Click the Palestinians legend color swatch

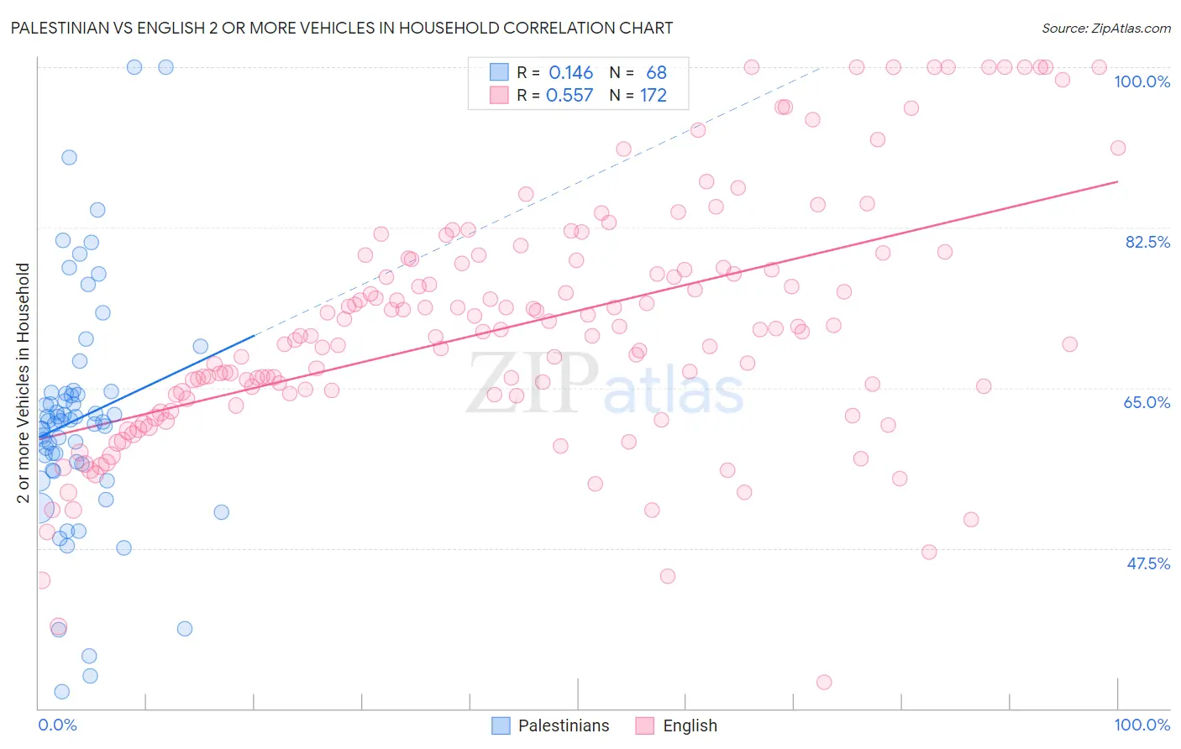[501, 725]
